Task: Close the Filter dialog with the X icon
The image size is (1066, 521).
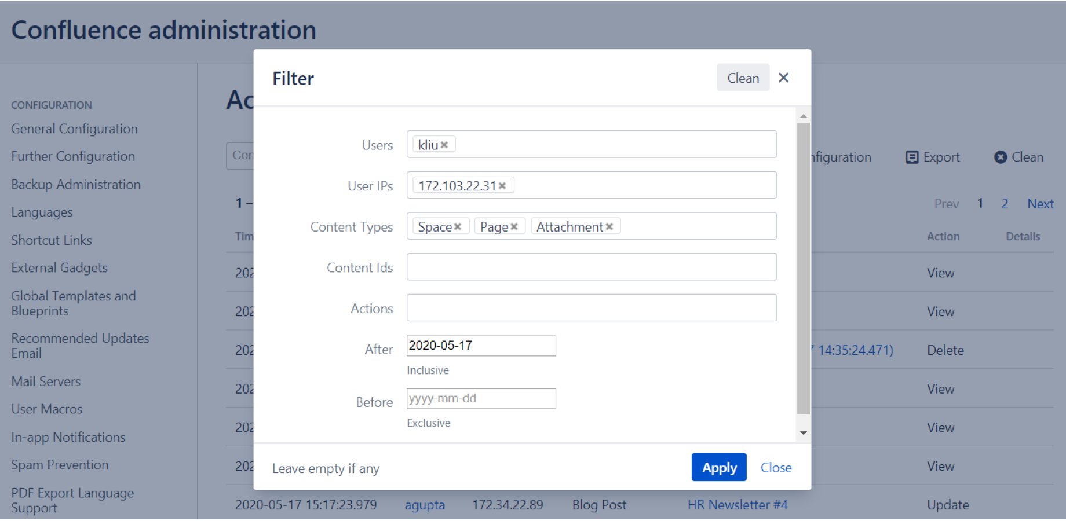Action: 783,78
